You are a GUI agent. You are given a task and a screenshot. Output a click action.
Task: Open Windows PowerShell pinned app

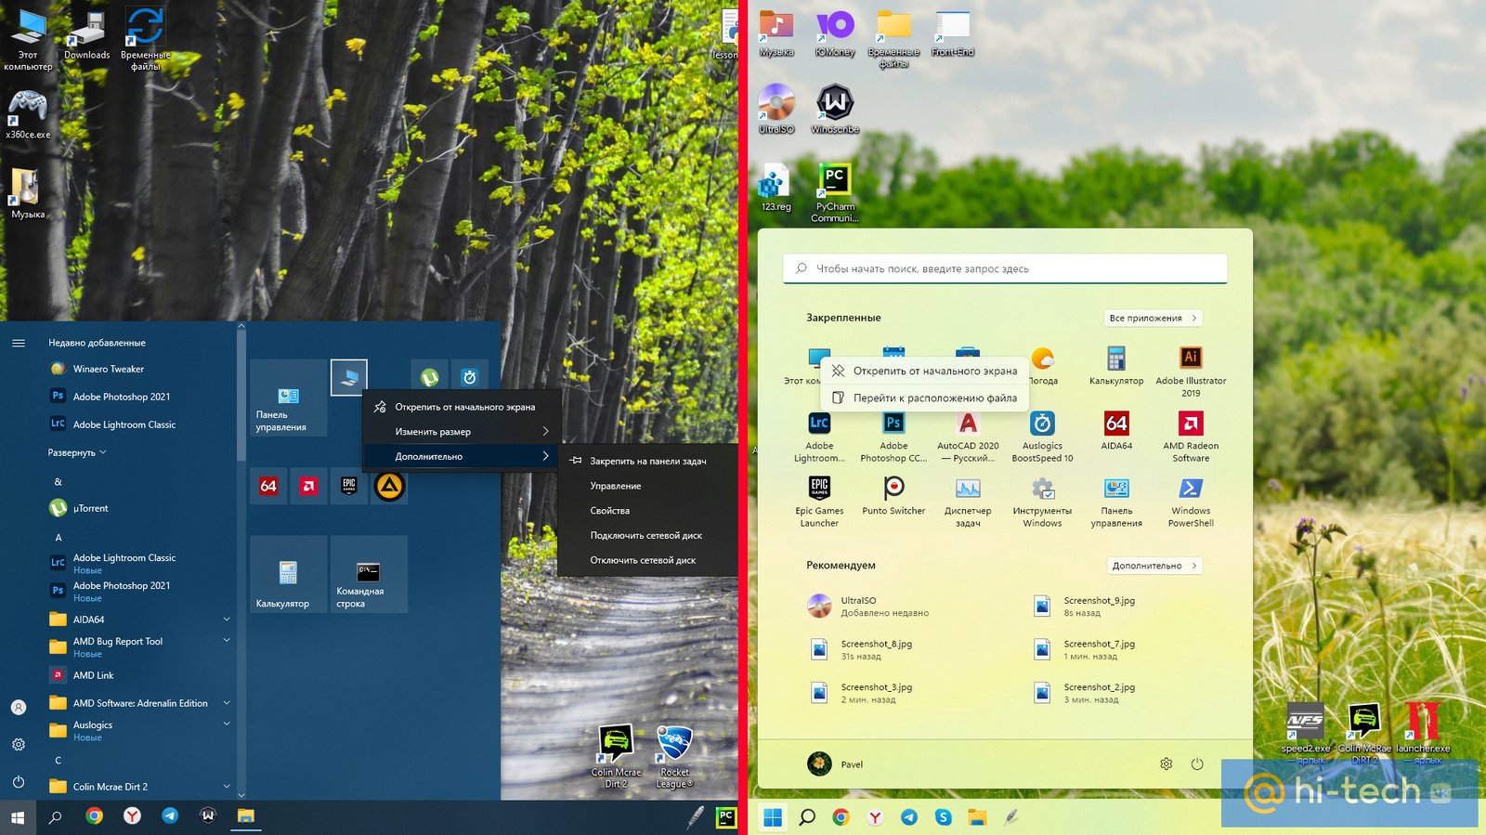[1191, 502]
